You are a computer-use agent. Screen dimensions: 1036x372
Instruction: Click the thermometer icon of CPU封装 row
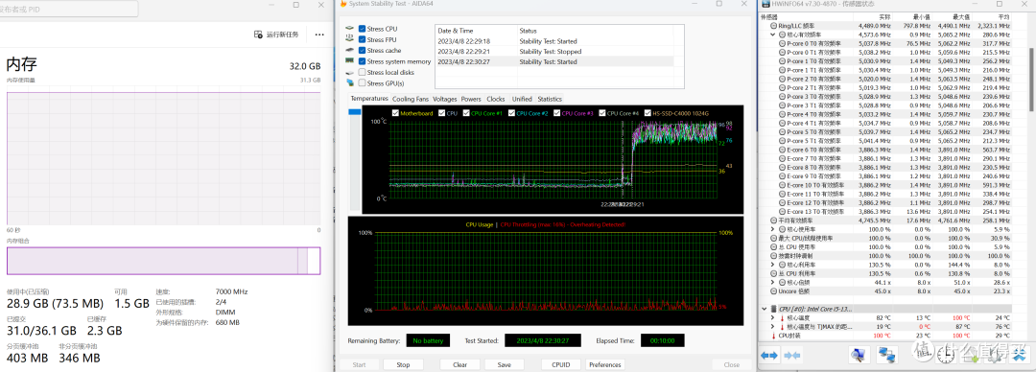point(774,336)
